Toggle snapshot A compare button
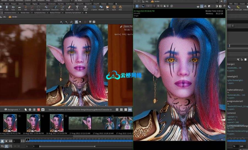The width and height of the screenshot is (248, 150). tap(30, 110)
